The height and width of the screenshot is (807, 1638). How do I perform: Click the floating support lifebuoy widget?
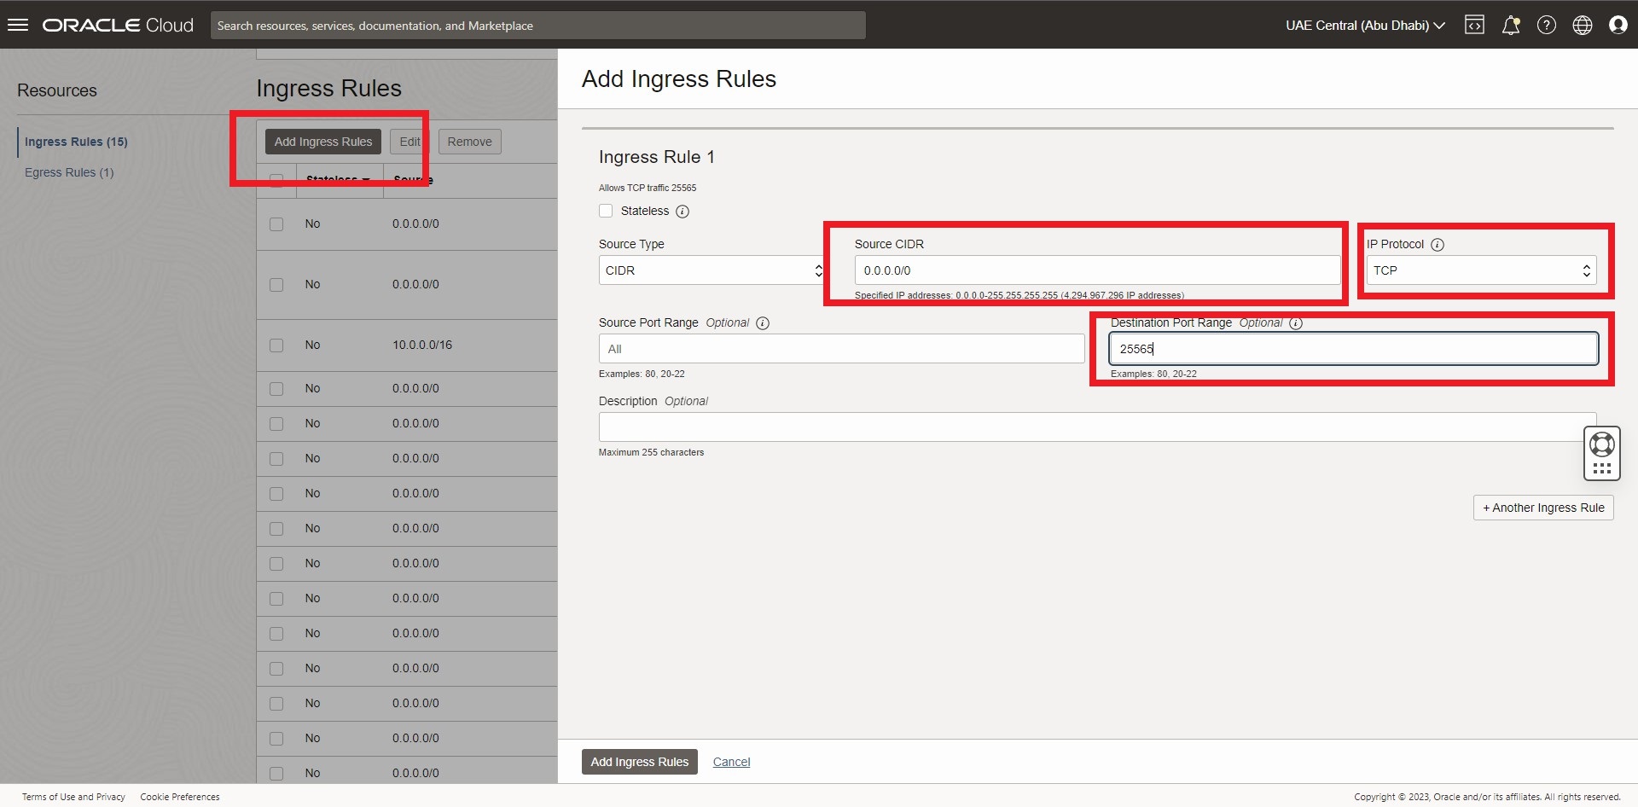1601,444
